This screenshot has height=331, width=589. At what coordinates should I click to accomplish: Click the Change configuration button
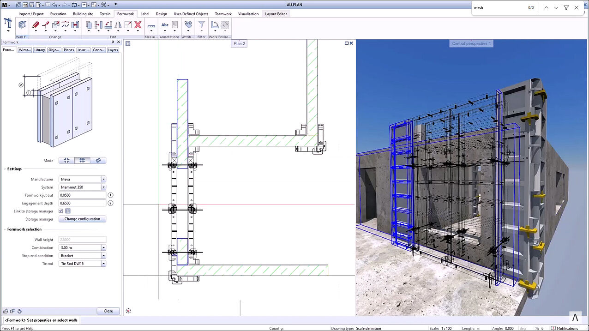pyautogui.click(x=82, y=219)
